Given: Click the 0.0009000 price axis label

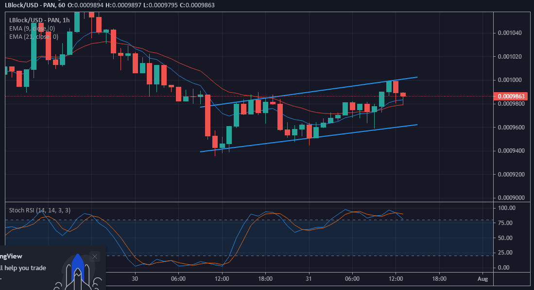Looking at the screenshot, I should click(x=511, y=197).
